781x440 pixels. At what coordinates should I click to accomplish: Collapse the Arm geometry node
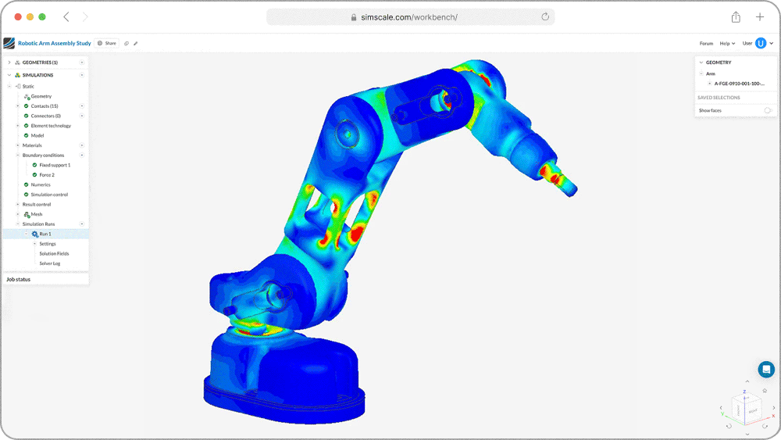click(x=701, y=73)
